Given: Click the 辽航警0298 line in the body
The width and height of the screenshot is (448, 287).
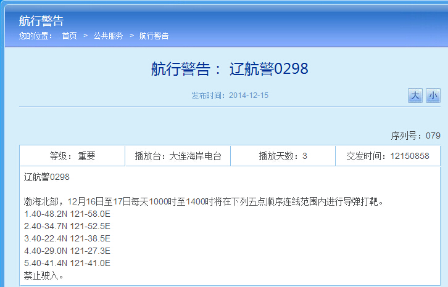Looking at the screenshot, I should 47,177.
